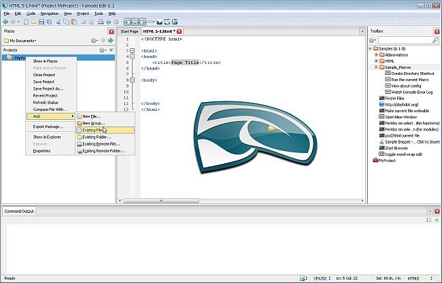Collapse the head fold marker at line 4

click(132, 56)
